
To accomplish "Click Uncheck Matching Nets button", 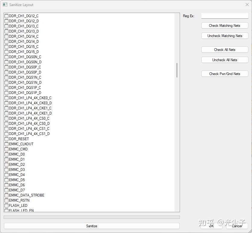I will coord(225,36).
